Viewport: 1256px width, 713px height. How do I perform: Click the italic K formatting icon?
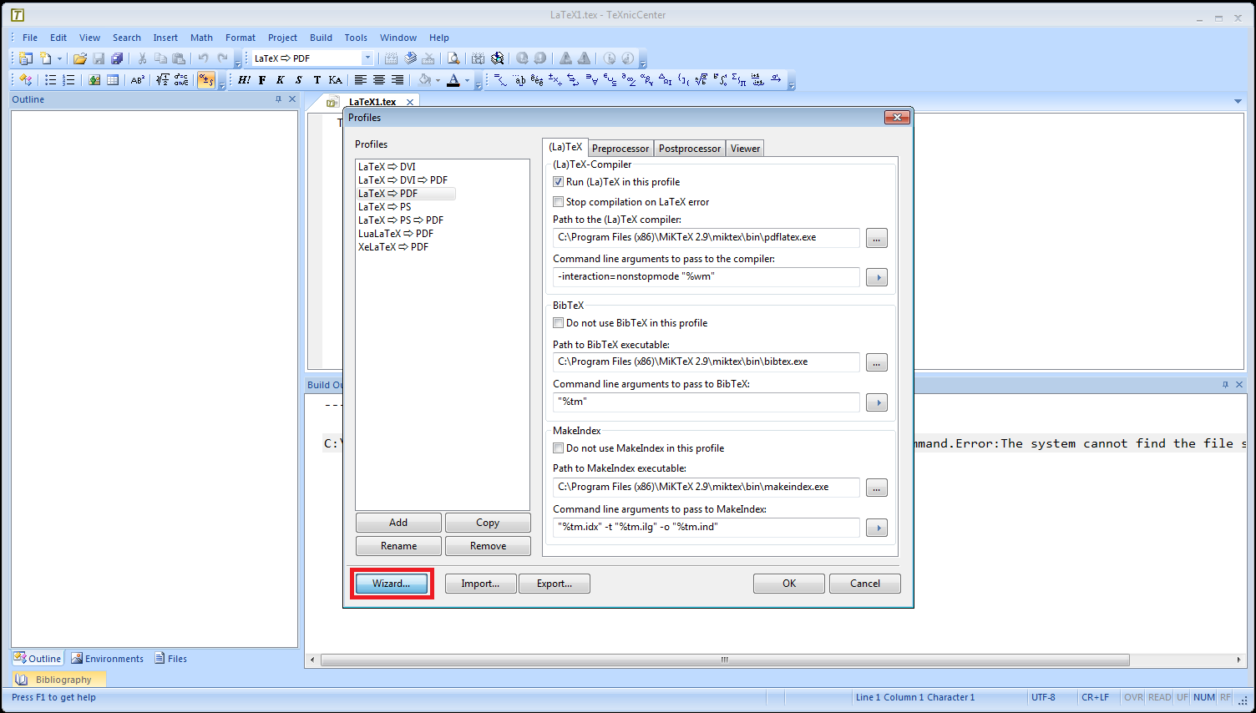click(x=280, y=80)
